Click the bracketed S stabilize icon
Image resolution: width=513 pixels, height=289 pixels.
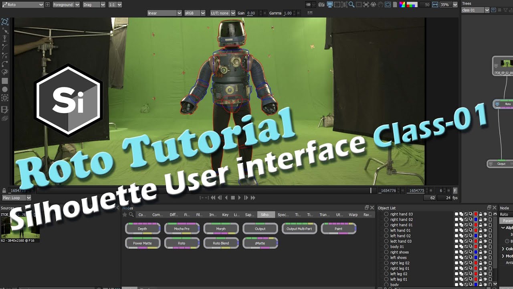(344, 4)
